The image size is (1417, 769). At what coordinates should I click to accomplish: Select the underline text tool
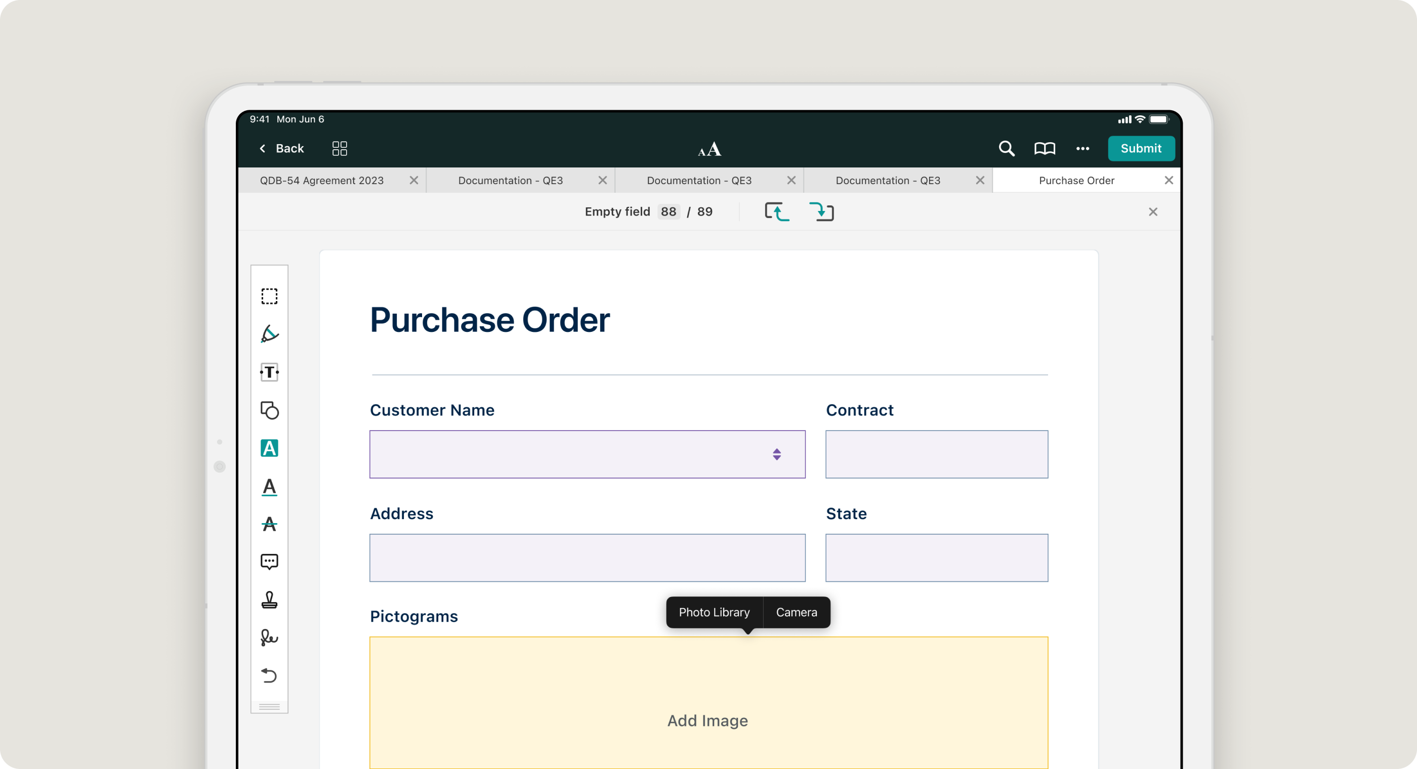[269, 487]
